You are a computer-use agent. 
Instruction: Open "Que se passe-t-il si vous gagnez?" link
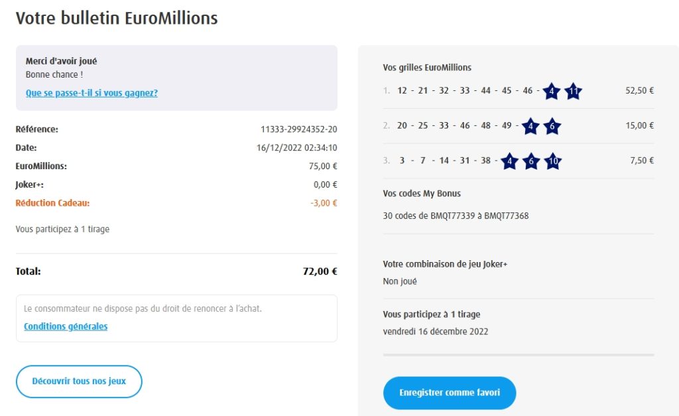pos(92,93)
